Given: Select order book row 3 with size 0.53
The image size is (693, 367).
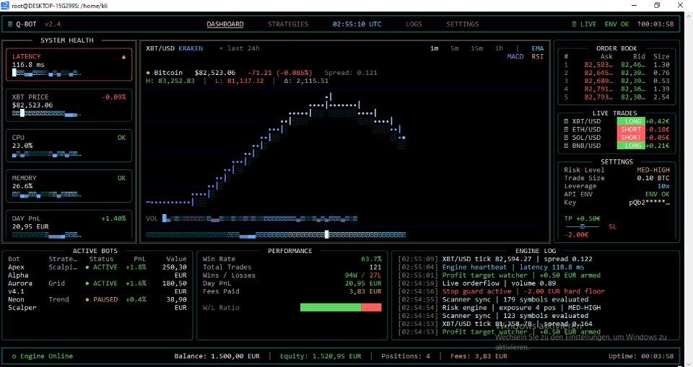Looking at the screenshot, I should (x=616, y=81).
